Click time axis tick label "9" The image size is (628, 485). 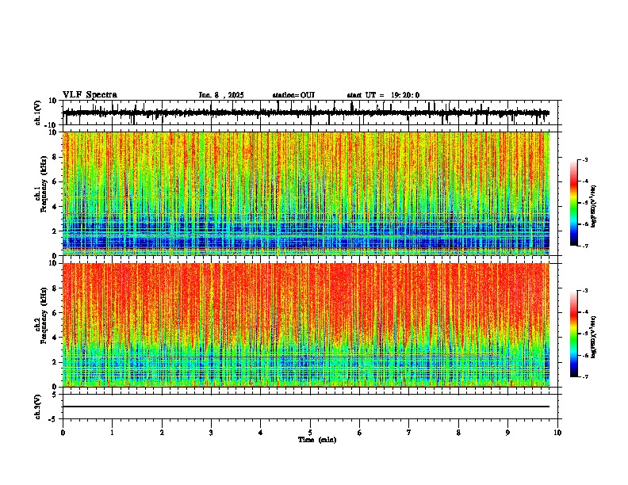click(x=507, y=433)
